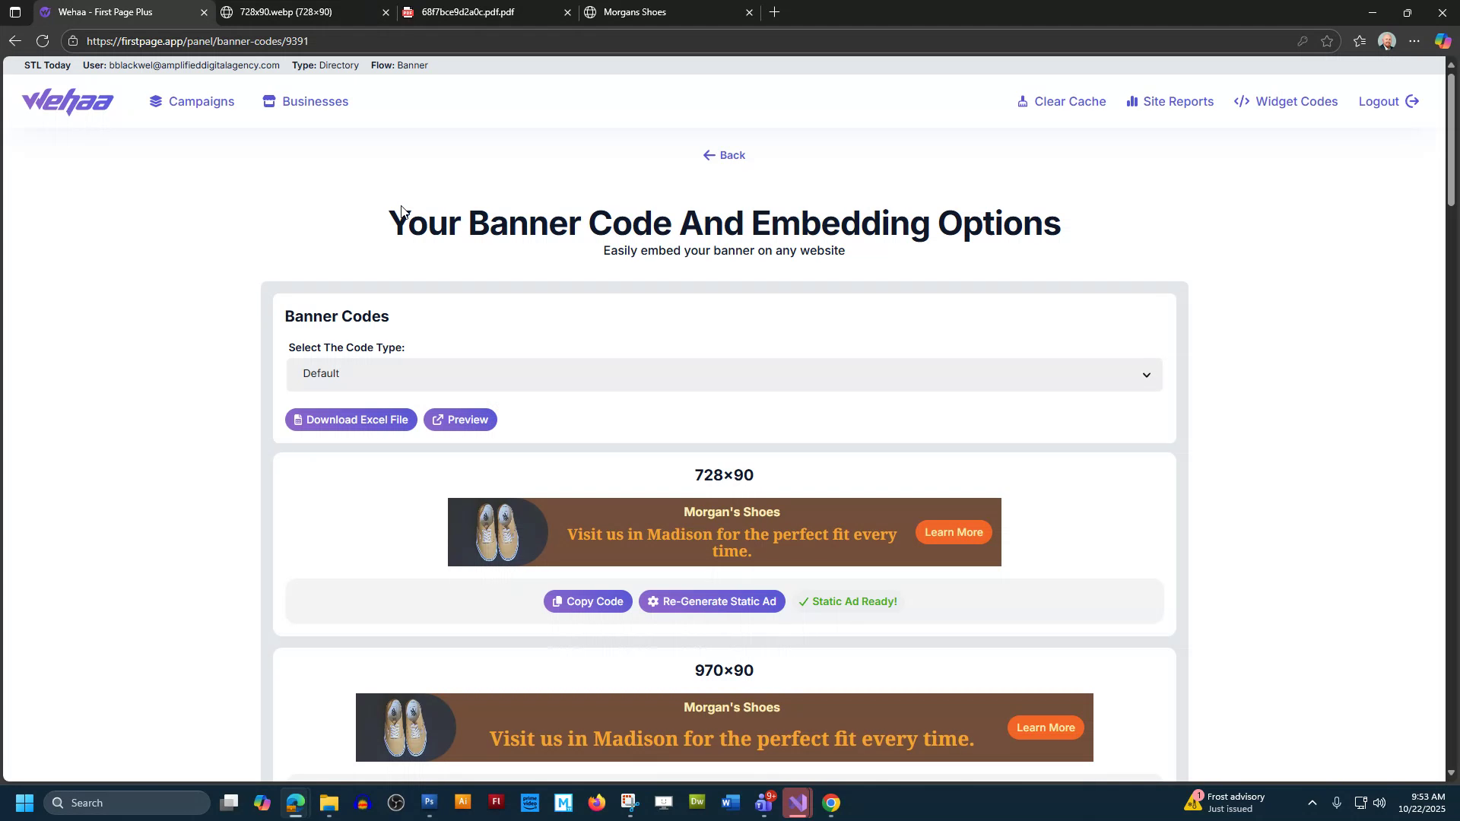Expand hidden icons in the system tray

point(1312,802)
